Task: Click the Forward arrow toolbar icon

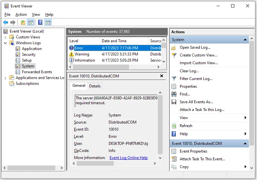Action: [13, 22]
